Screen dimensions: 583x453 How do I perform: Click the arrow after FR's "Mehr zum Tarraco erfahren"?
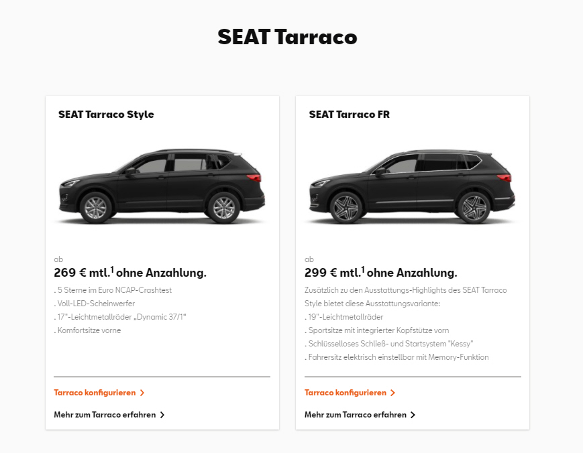click(x=413, y=415)
